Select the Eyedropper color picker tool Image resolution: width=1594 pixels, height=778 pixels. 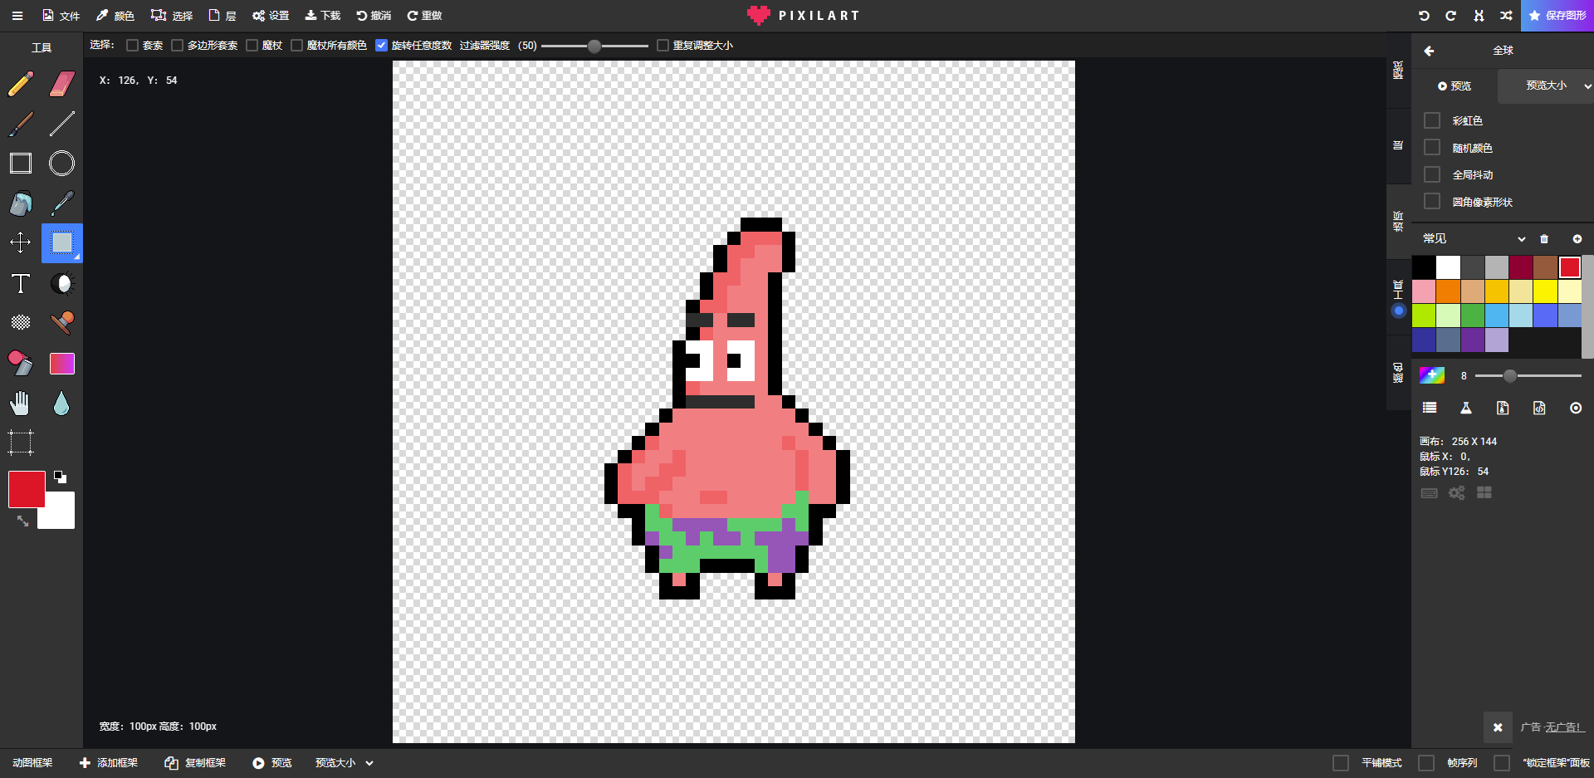pyautogui.click(x=62, y=203)
